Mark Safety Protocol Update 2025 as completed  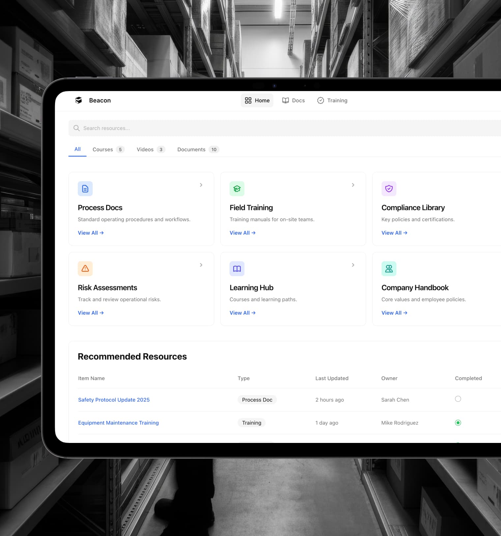458,399
